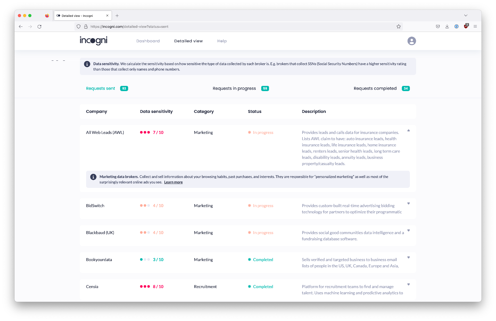Open the Help section

[222, 41]
